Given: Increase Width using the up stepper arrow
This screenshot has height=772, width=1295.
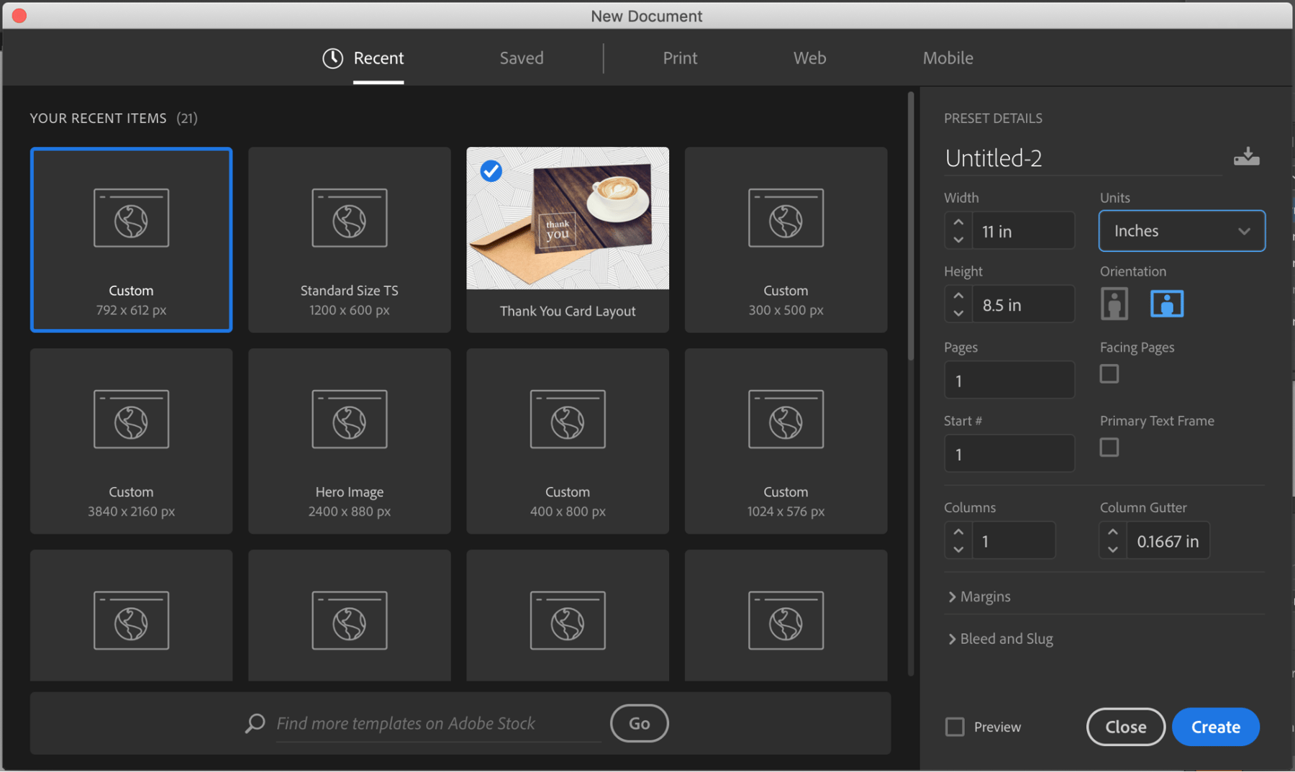Looking at the screenshot, I should (958, 222).
